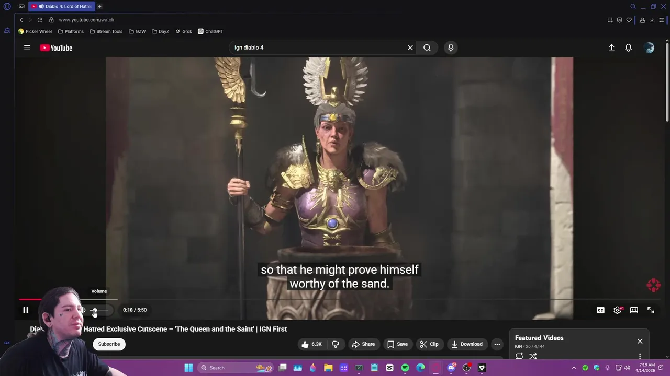Open OBS Studio from the taskbar

coord(466,368)
